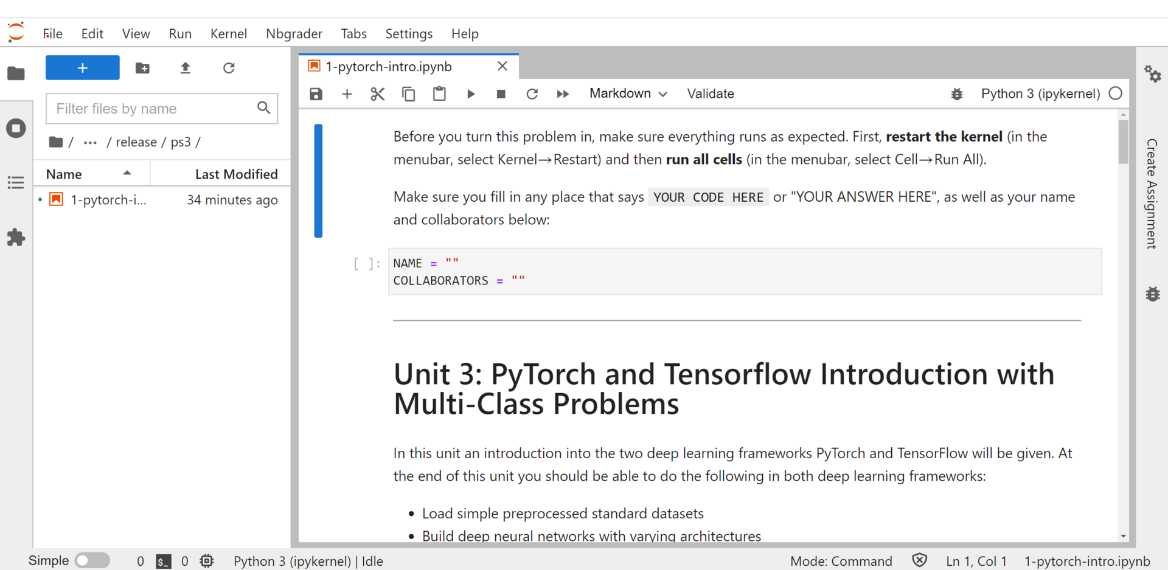Copy the selected cell
This screenshot has width=1168, height=570.
(x=409, y=94)
